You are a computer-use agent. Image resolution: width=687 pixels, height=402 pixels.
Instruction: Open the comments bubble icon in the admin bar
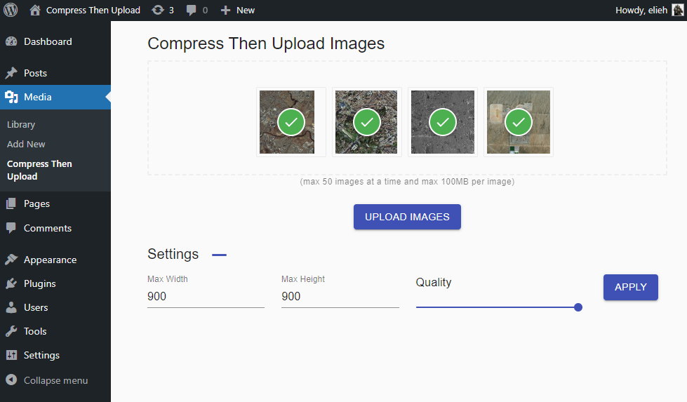192,10
